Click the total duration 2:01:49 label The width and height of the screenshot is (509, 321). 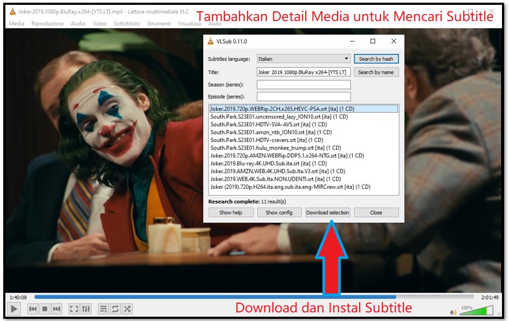coord(490,297)
